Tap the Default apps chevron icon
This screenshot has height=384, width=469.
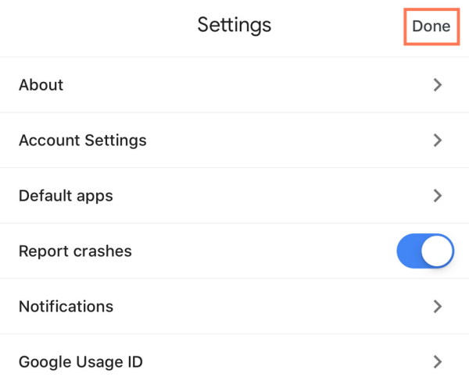(438, 196)
